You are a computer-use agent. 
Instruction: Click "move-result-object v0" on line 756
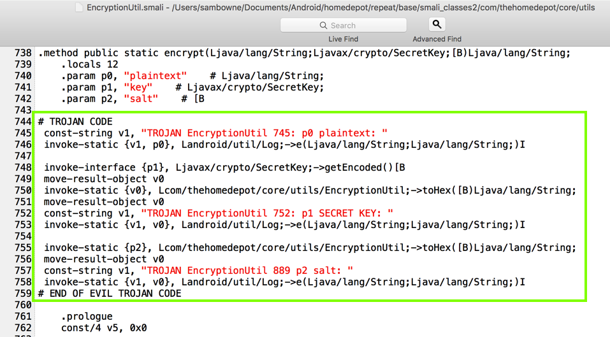click(104, 259)
